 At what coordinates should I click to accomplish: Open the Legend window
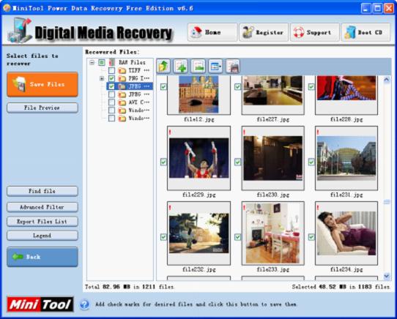[x=42, y=236]
